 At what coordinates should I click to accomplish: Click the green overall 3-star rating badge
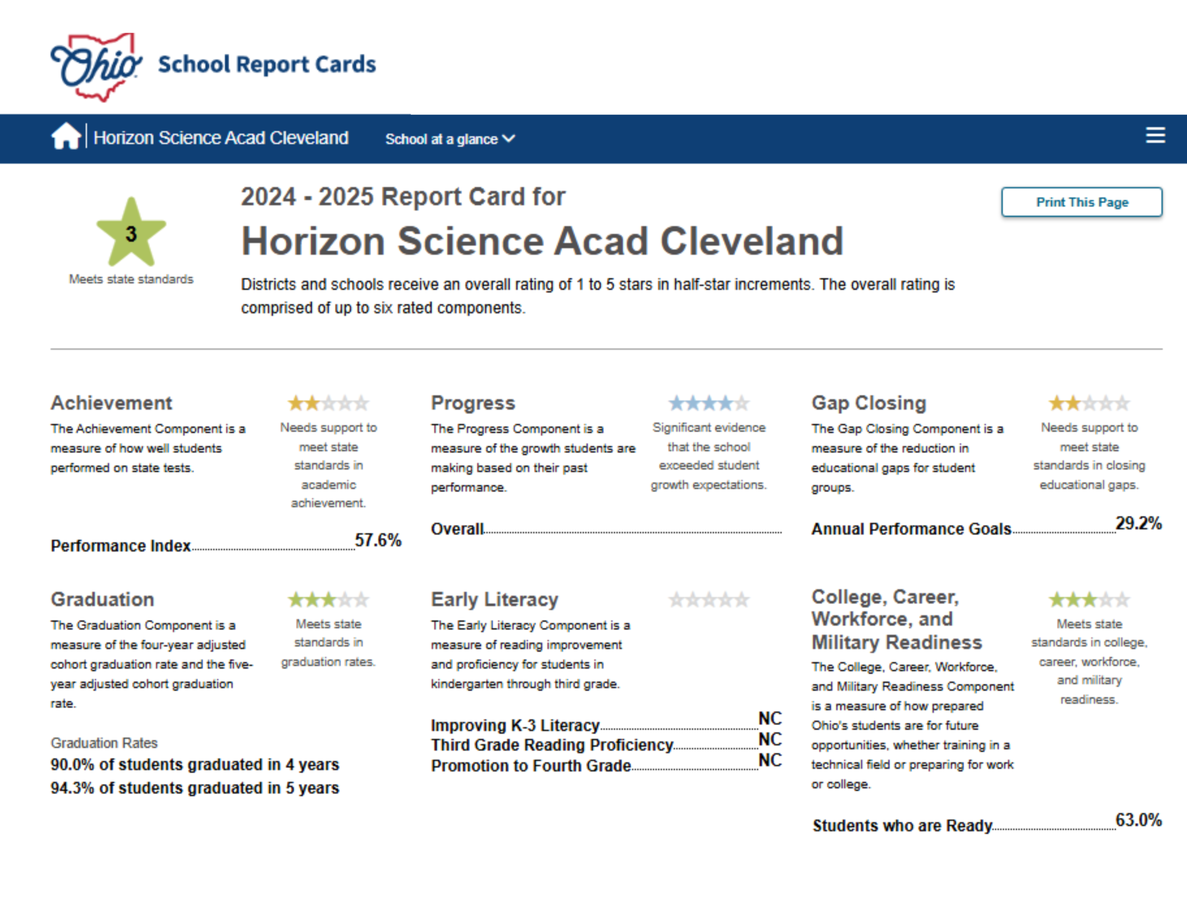(131, 233)
